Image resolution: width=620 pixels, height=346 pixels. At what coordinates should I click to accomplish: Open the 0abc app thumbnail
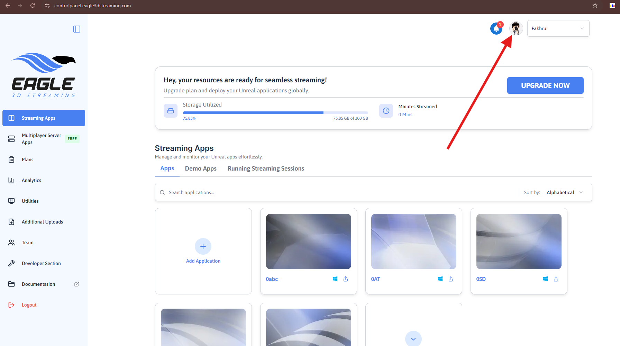309,242
